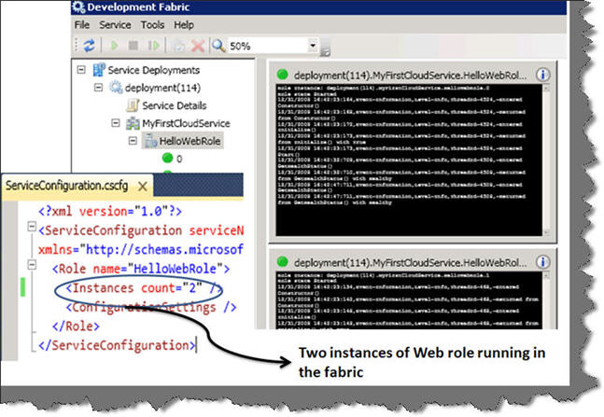The image size is (604, 417).
Task: Click info icon on first instance panel
Action: click(x=543, y=75)
